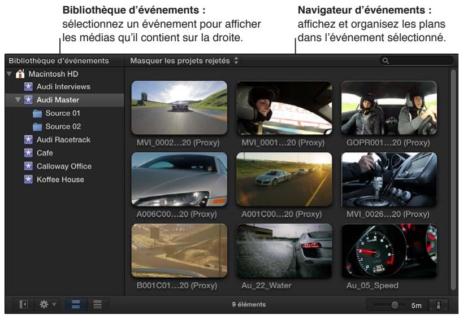Select the Source 02 folder
The height and width of the screenshot is (316, 459).
(64, 126)
